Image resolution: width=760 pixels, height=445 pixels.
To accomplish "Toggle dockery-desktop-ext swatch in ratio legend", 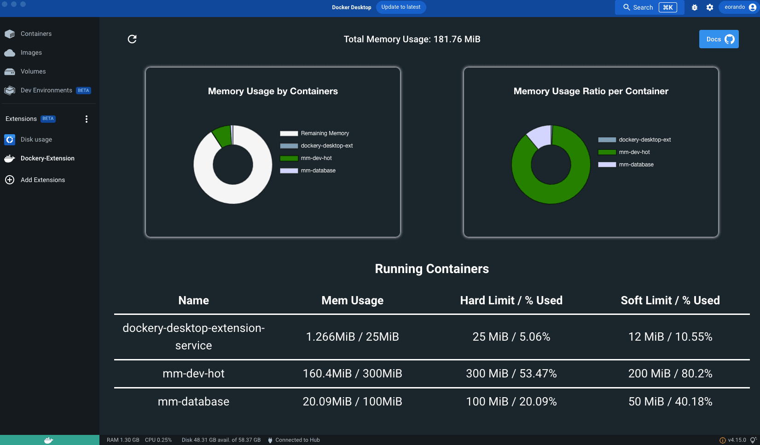I will pyautogui.click(x=607, y=140).
